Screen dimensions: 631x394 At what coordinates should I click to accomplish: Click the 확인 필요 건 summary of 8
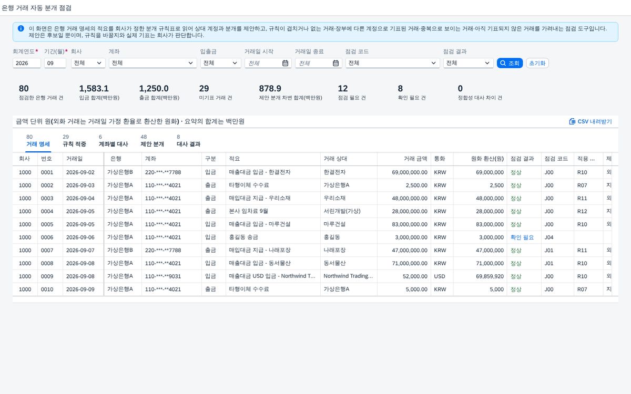pyautogui.click(x=412, y=92)
